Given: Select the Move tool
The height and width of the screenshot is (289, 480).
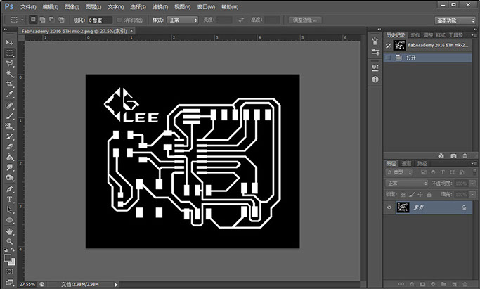Looking at the screenshot, I should point(10,42).
